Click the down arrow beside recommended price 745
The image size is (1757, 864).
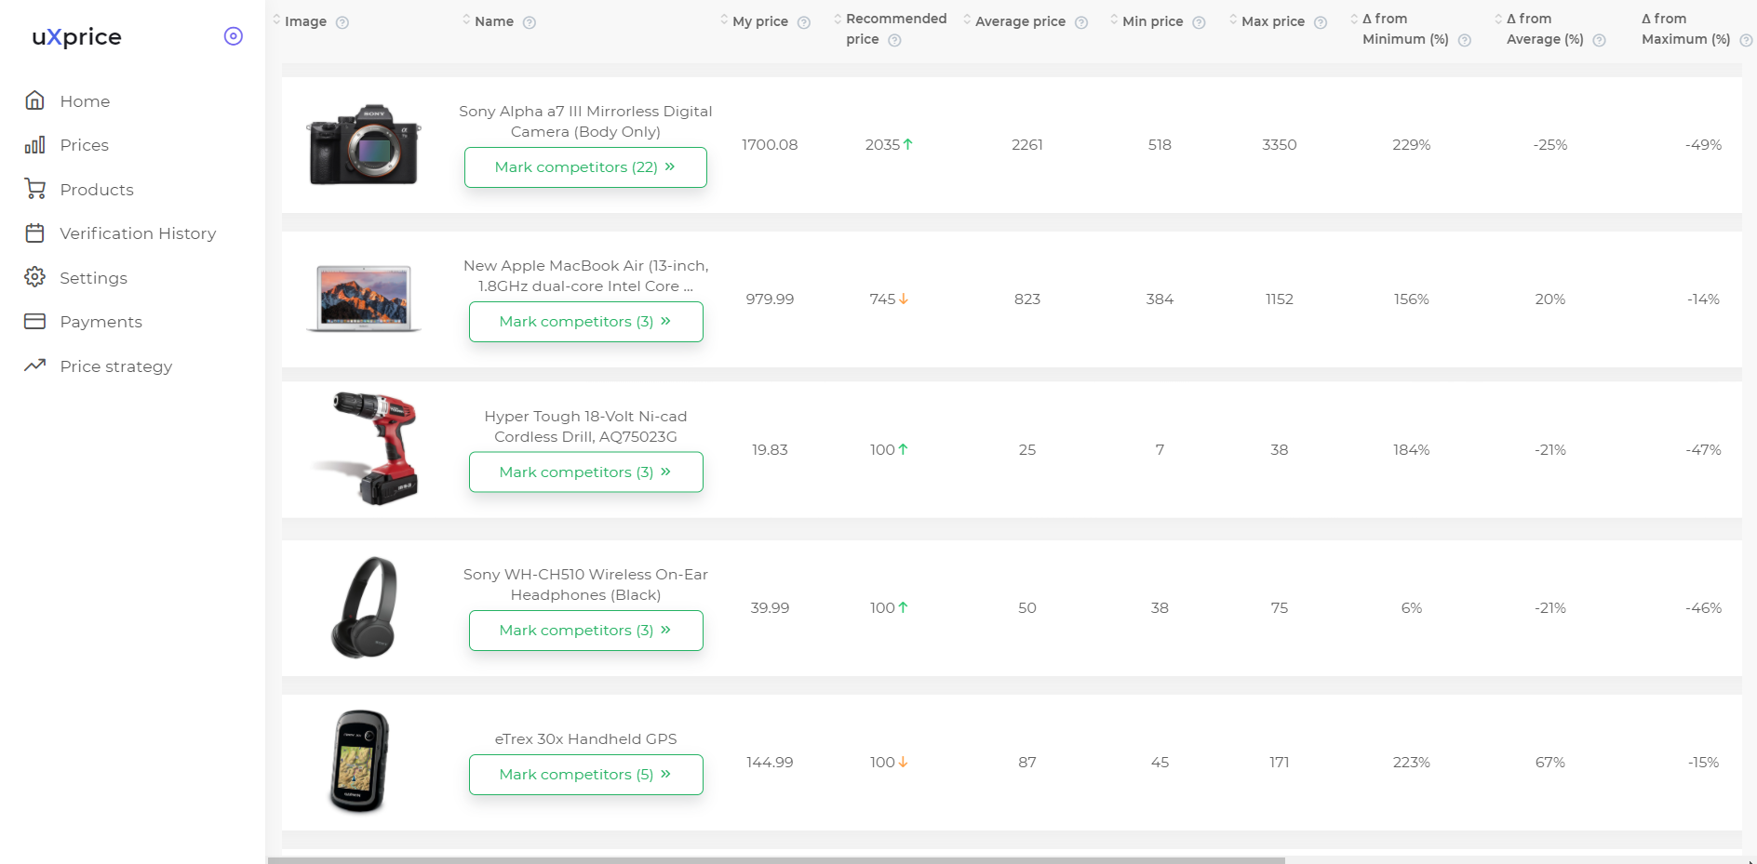point(904,299)
